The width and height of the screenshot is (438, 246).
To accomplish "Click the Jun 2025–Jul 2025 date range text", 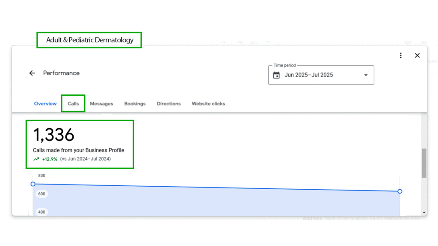I will [308, 75].
